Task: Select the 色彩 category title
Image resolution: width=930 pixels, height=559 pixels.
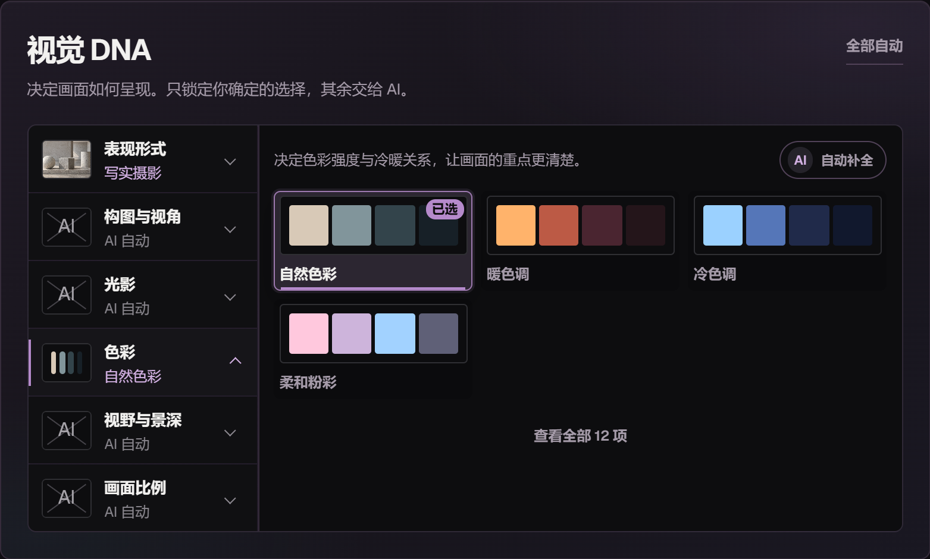Action: (x=120, y=352)
